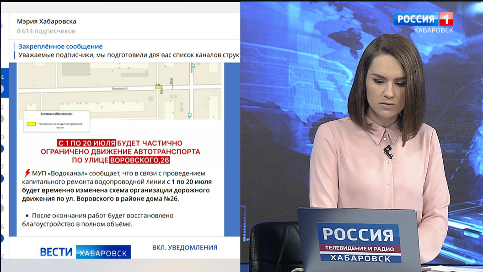
Task: Click the РОССИЯ ТЕЛЕВИДЕНИЕ И РАДИО laptop sticker
Action: point(359,243)
